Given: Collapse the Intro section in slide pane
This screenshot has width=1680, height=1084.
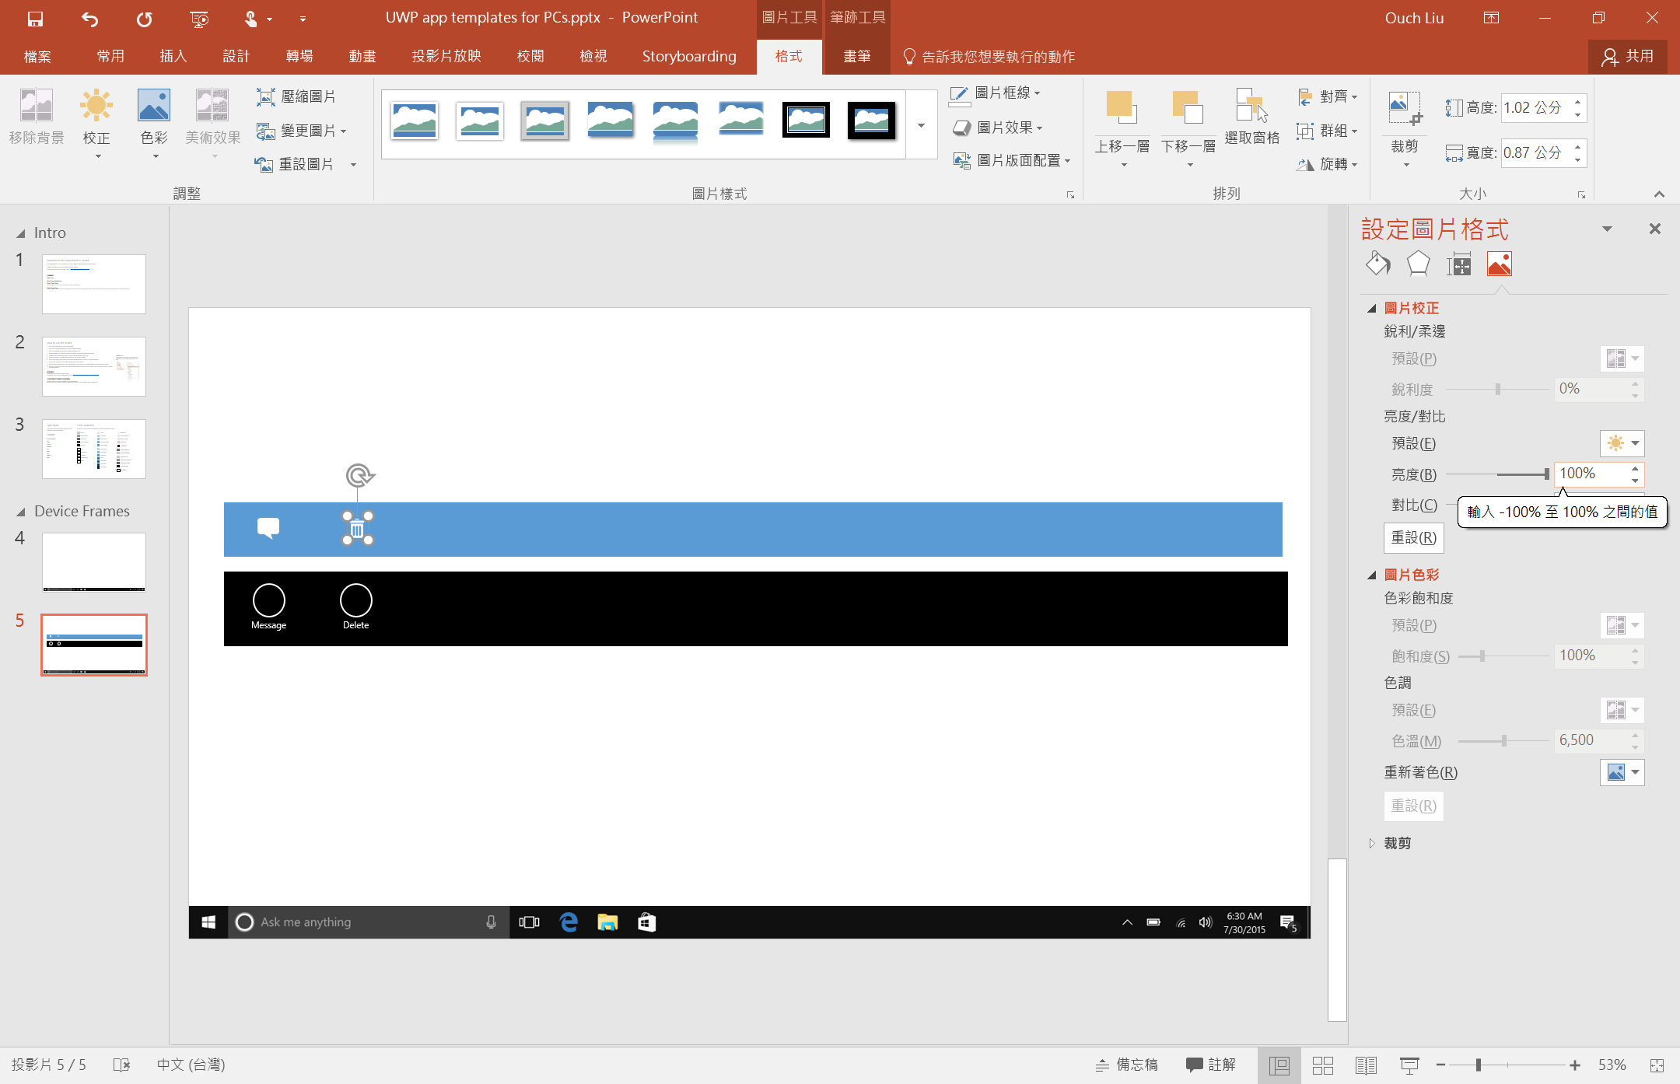Looking at the screenshot, I should click(x=21, y=233).
